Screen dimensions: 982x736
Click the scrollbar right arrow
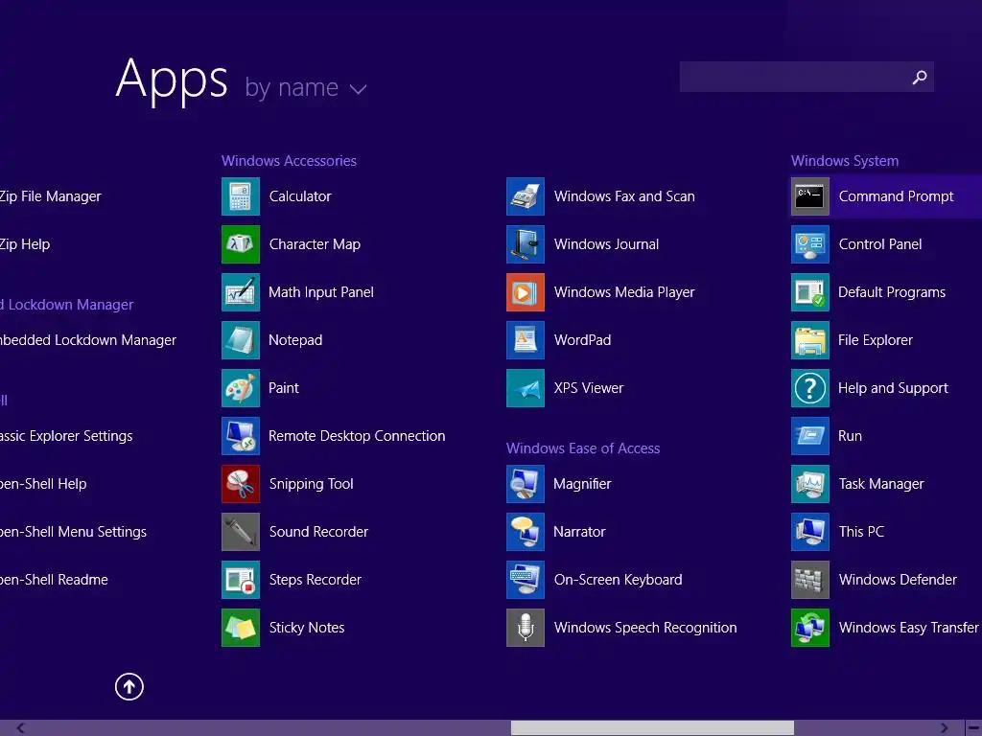[944, 728]
